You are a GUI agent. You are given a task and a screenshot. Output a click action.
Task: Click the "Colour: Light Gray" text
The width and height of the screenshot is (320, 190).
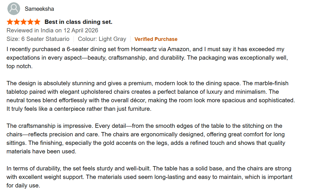click(x=102, y=39)
